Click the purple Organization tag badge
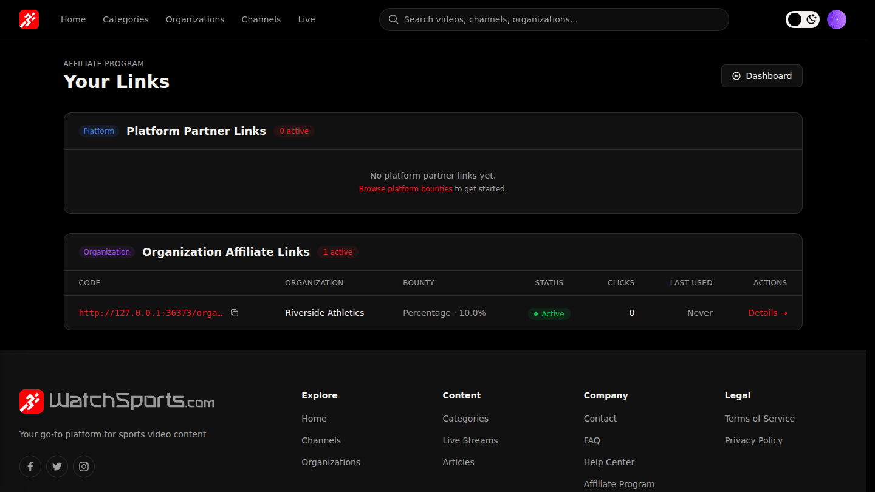The height and width of the screenshot is (492, 875). click(x=107, y=252)
